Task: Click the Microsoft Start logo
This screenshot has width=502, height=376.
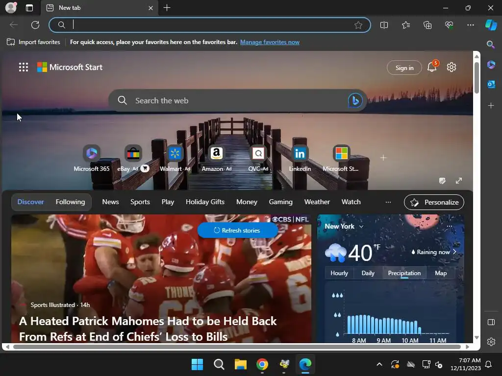Action: tap(70, 67)
